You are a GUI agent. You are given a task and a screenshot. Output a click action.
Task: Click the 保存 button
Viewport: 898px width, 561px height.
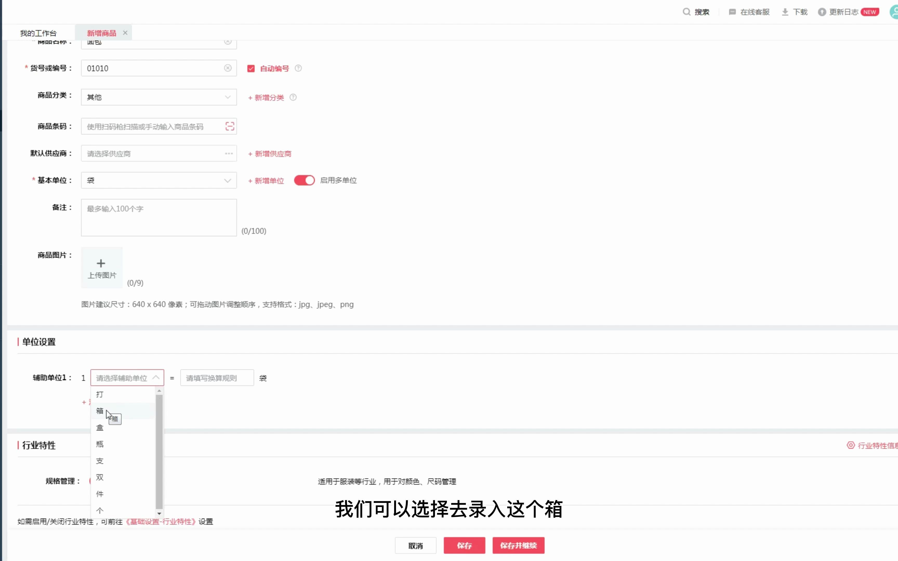click(x=464, y=545)
